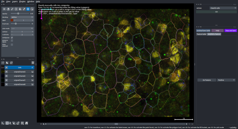Image resolution: width=238 pixels, height=129 pixels.
Task: Activate the fill bucket tool
Action: (x=20, y=9)
